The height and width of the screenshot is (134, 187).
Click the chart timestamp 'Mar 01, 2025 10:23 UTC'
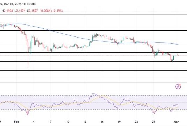tap(20, 4)
